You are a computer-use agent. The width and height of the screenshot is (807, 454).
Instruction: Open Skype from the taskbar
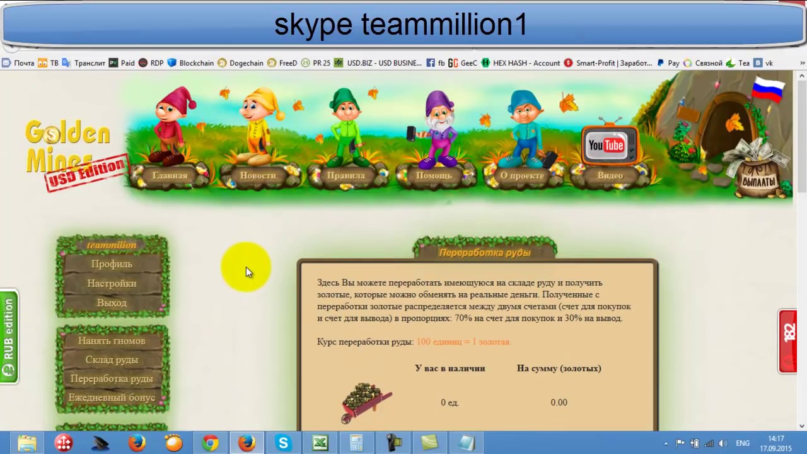(283, 443)
